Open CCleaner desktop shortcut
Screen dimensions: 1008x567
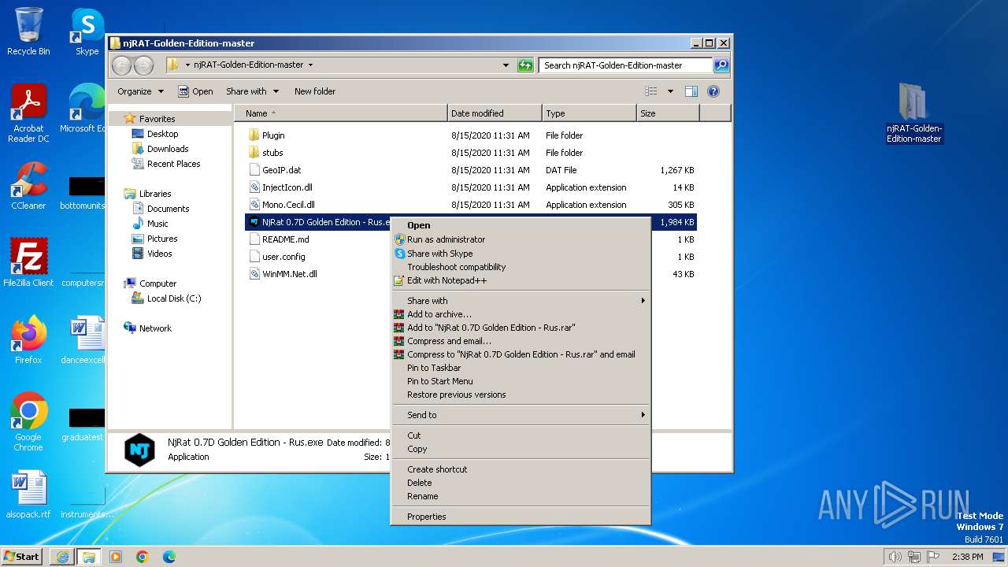tap(28, 186)
